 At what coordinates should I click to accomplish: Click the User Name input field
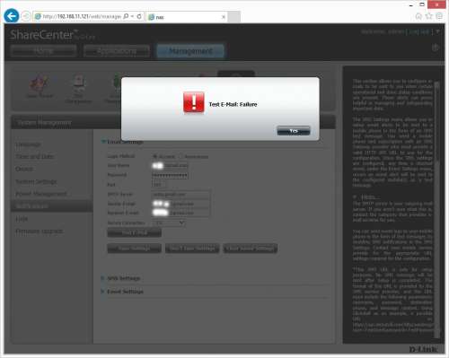pyautogui.click(x=170, y=165)
